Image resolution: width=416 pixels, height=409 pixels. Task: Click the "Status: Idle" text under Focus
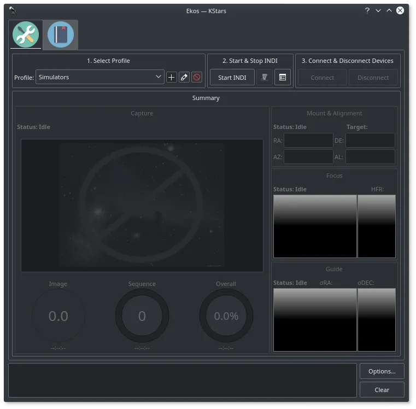[290, 189]
